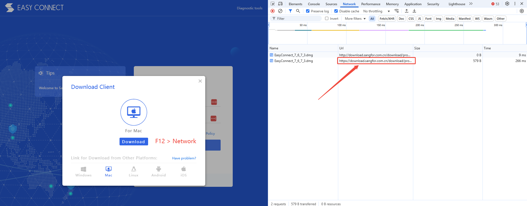This screenshot has height=206, width=527.
Task: Select Mac platform icon
Action: pyautogui.click(x=109, y=171)
